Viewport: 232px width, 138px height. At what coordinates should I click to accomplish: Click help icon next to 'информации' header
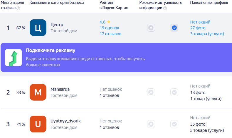pos(165,8)
